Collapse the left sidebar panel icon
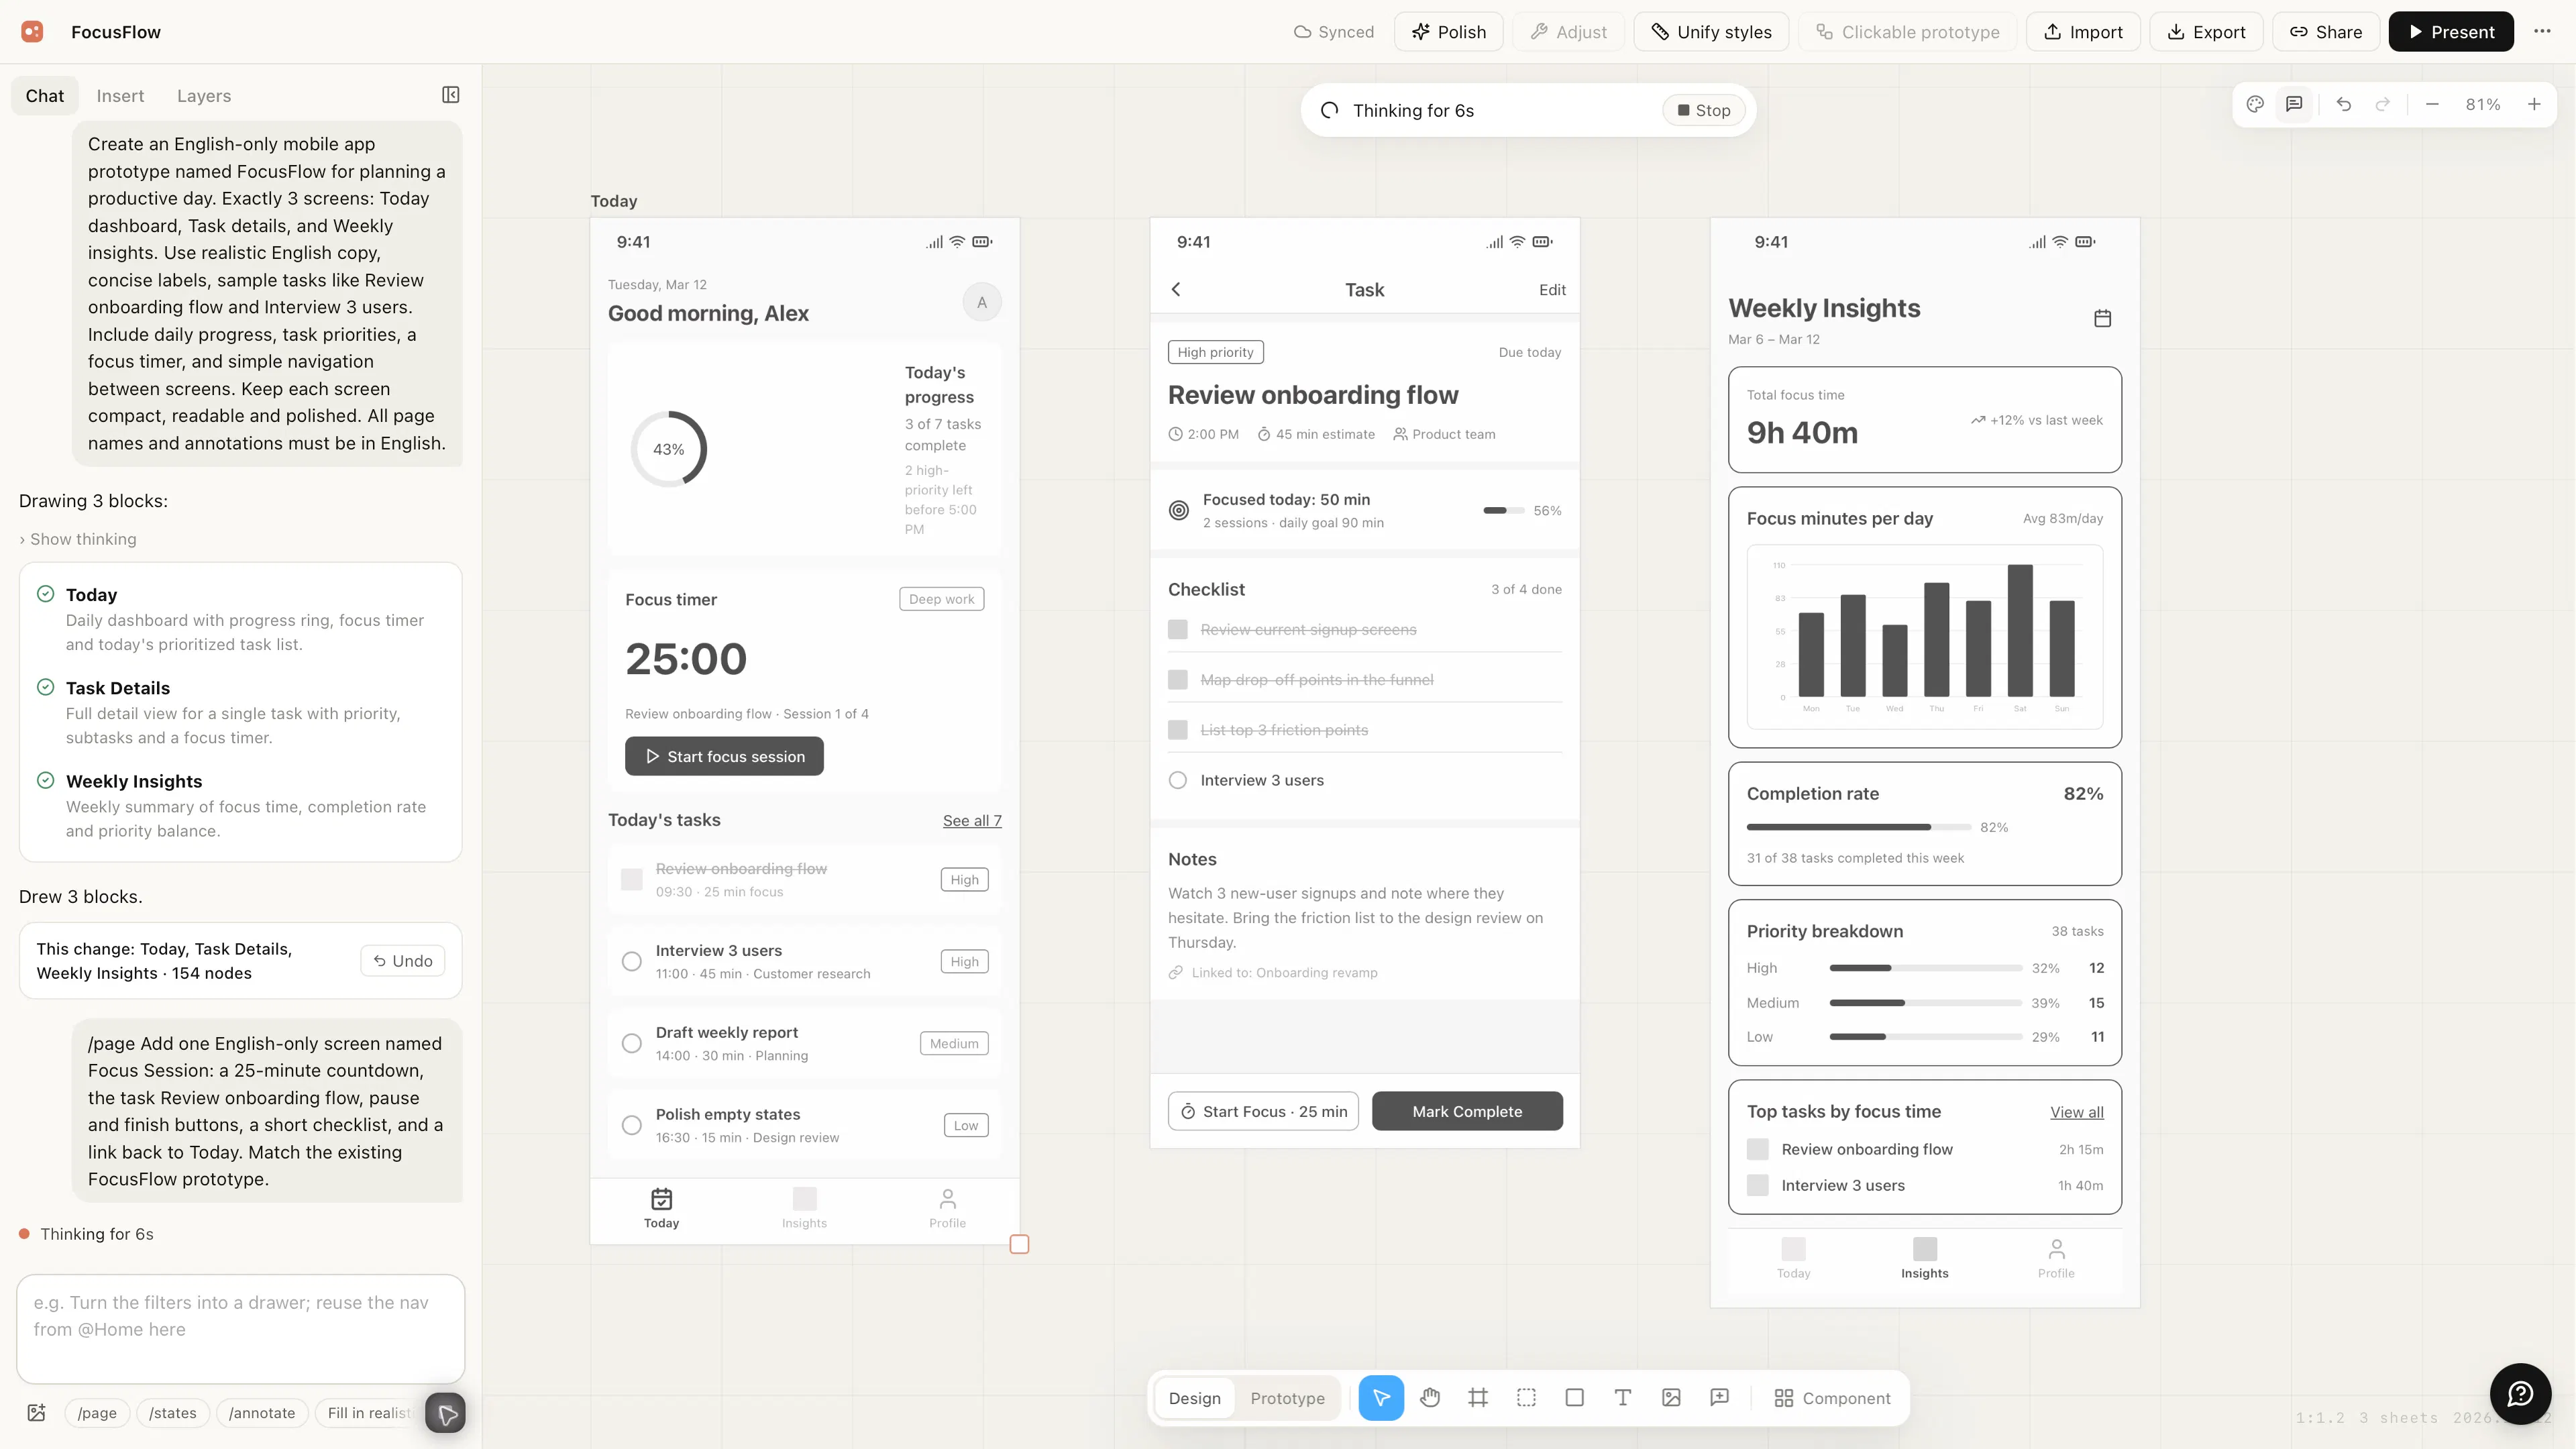Viewport: 2576px width, 1449px height. [x=451, y=95]
